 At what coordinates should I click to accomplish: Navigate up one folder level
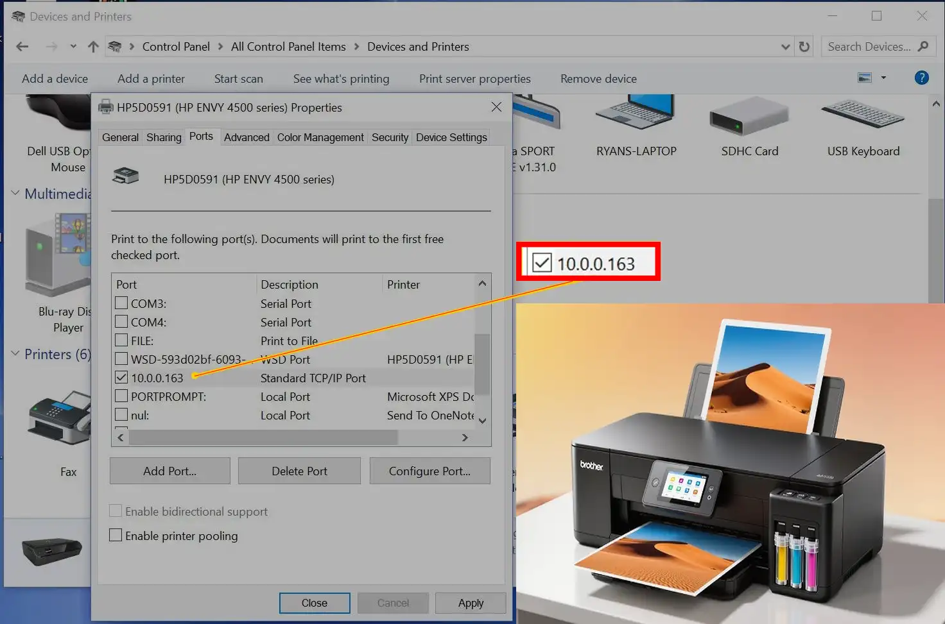tap(93, 47)
